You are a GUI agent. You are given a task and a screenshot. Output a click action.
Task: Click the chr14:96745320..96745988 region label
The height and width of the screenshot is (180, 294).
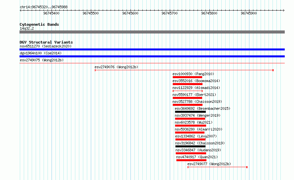point(44,7)
